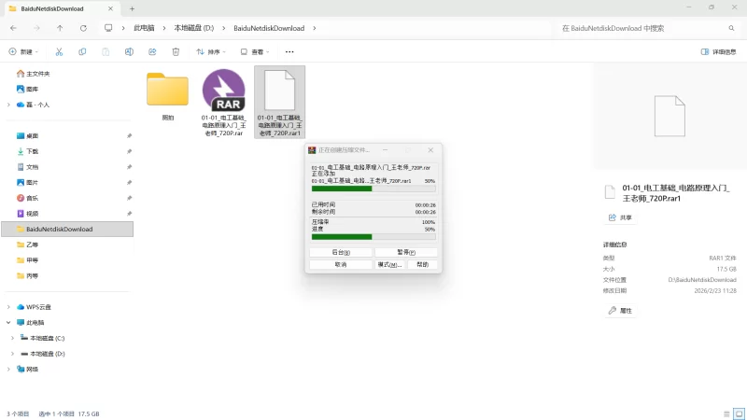Open 乙等 folder in the sidebar
747x420 pixels.
click(x=28, y=245)
